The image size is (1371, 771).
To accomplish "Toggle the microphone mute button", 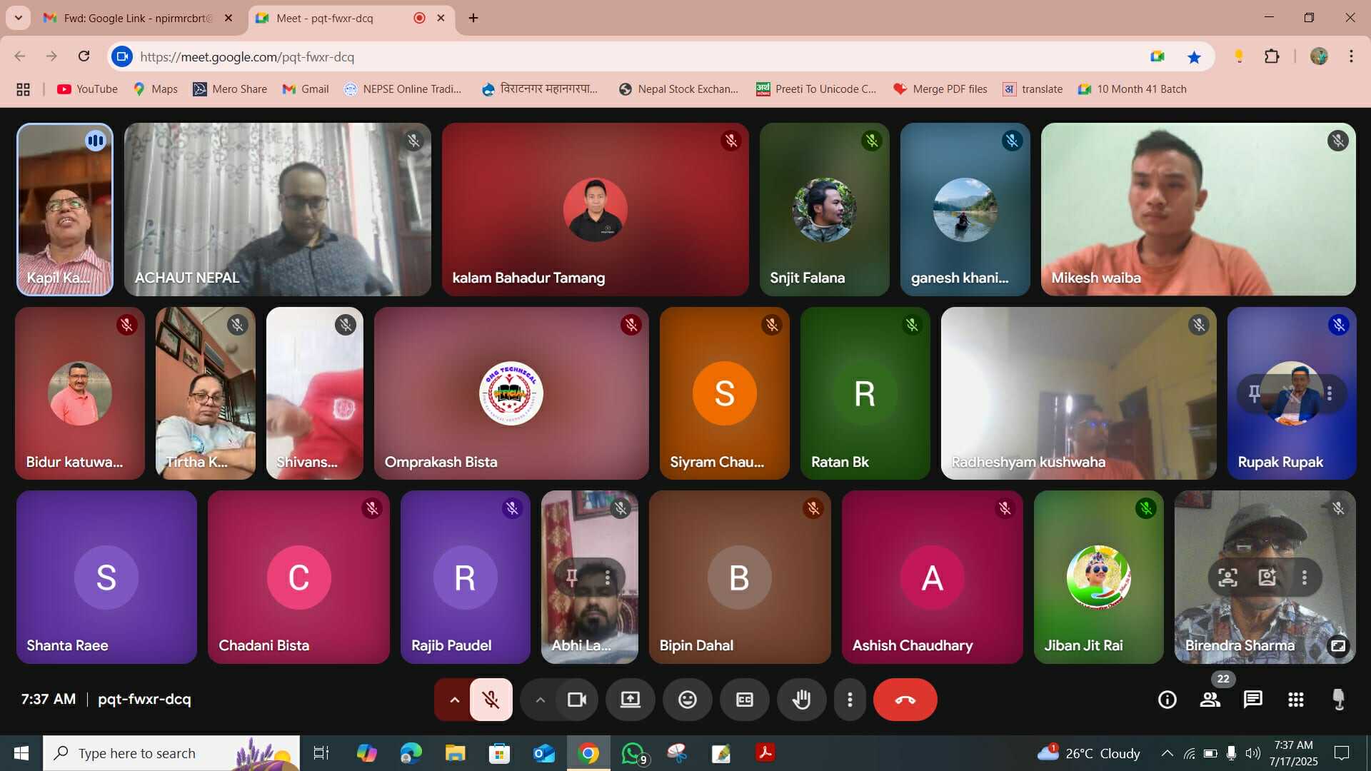I will pyautogui.click(x=491, y=700).
